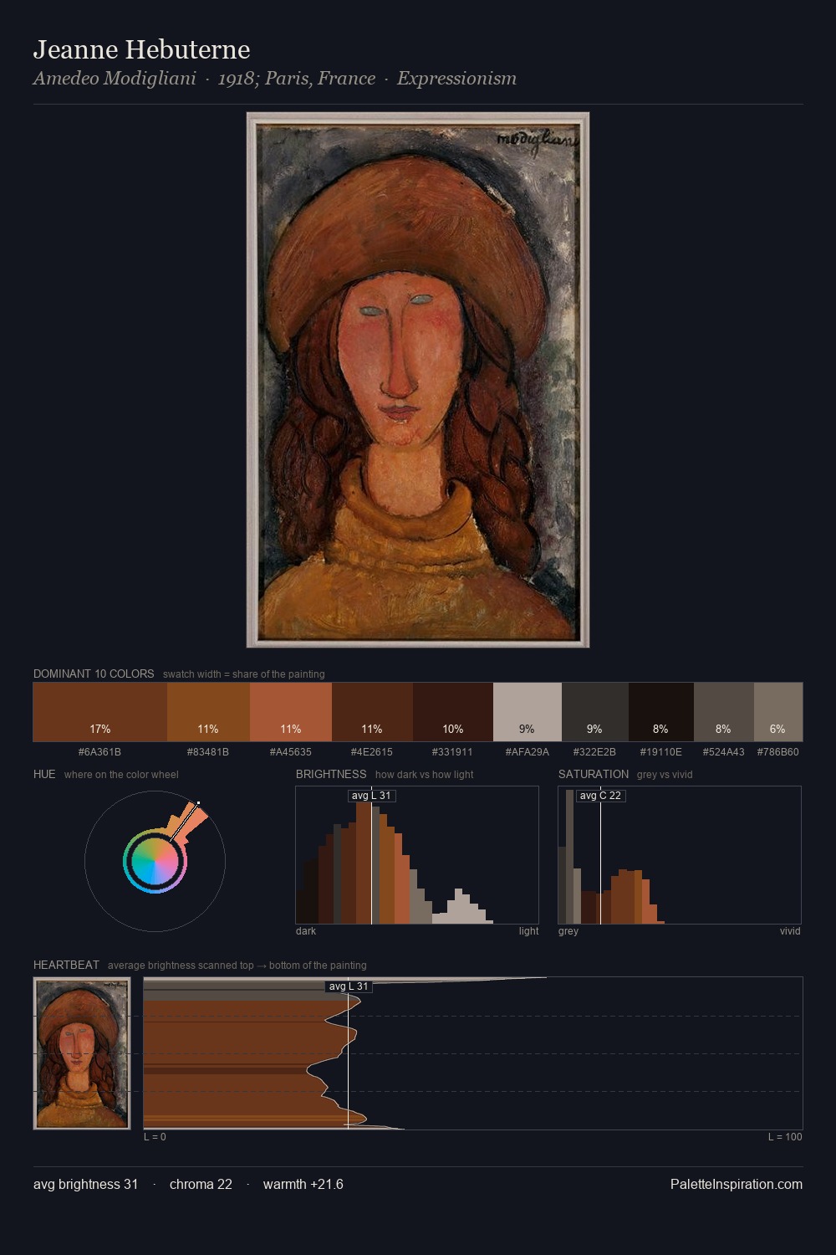Click 'swatch width = share of the painting' caption
This screenshot has width=836, height=1255.
[244, 674]
